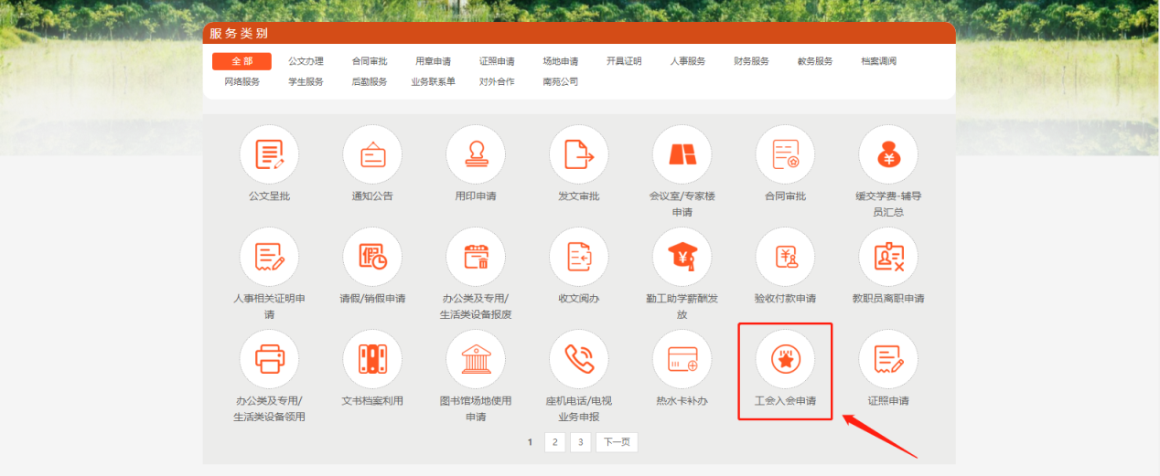The height and width of the screenshot is (476, 1160).
Task: Click the 请假/销假申请 icon
Action: tap(372, 257)
